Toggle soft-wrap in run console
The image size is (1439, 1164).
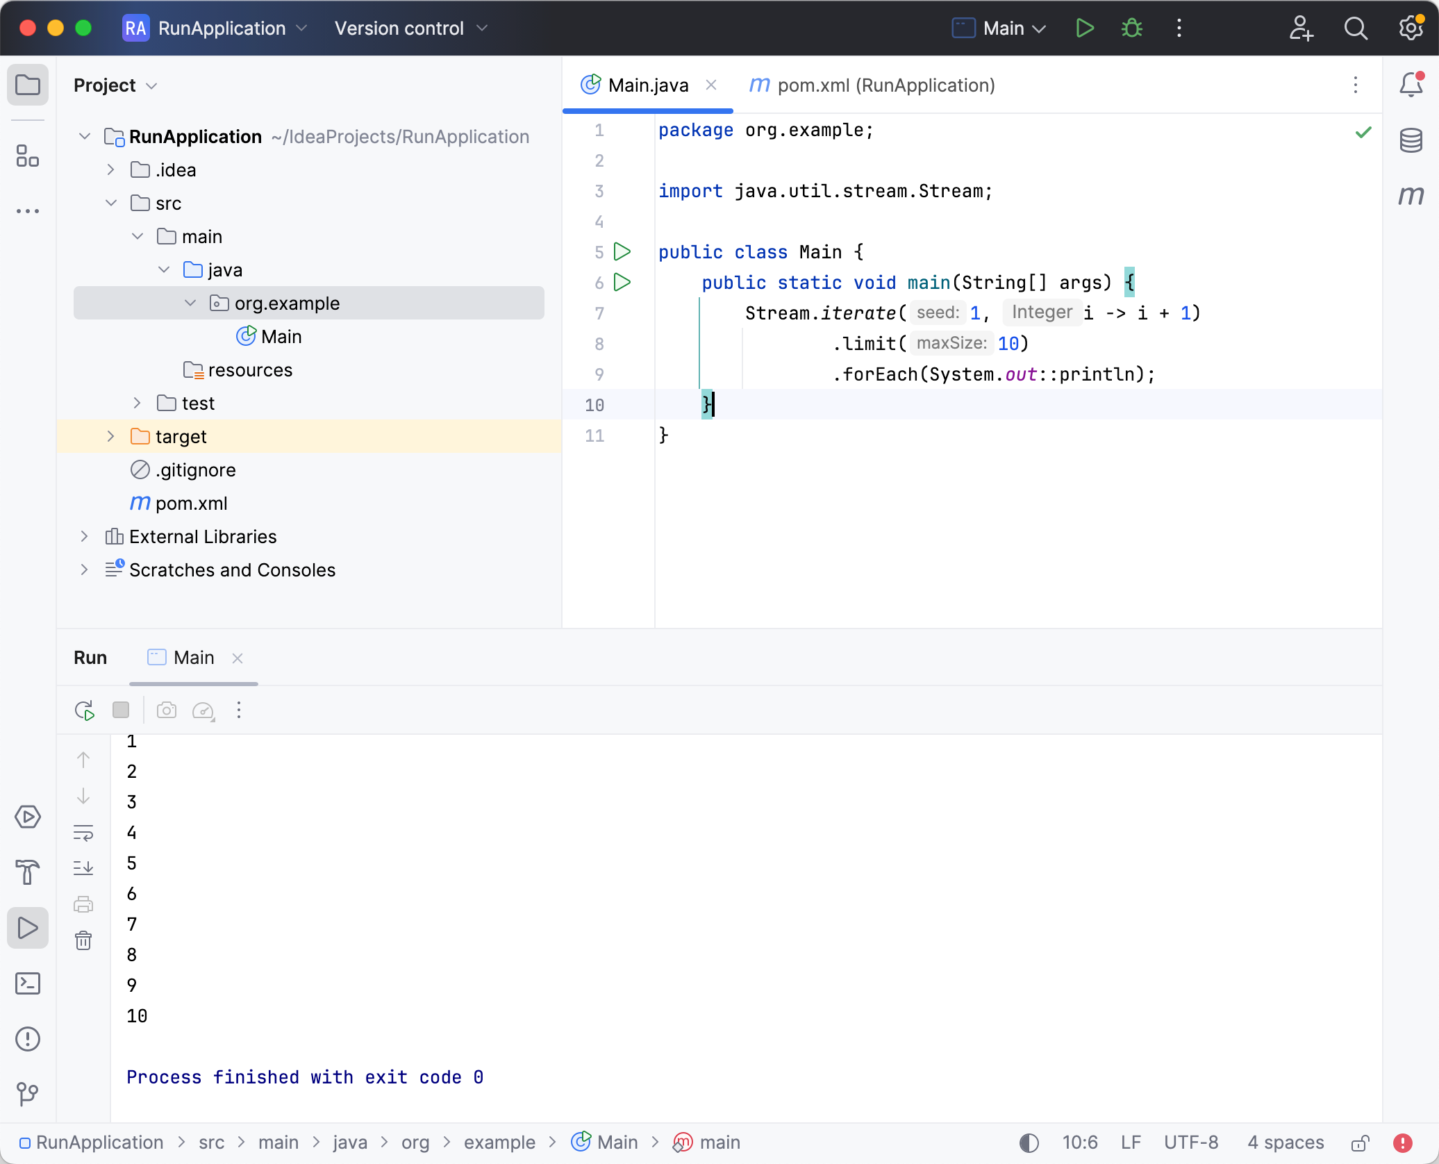[x=83, y=832]
